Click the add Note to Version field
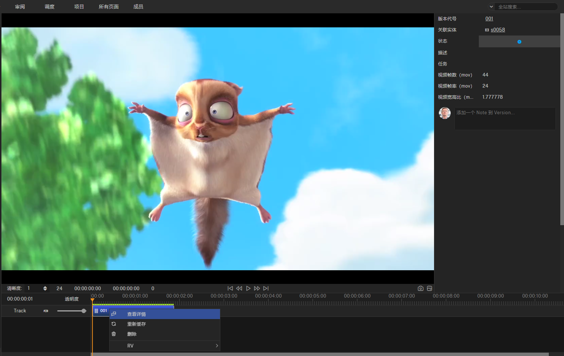 (x=505, y=119)
